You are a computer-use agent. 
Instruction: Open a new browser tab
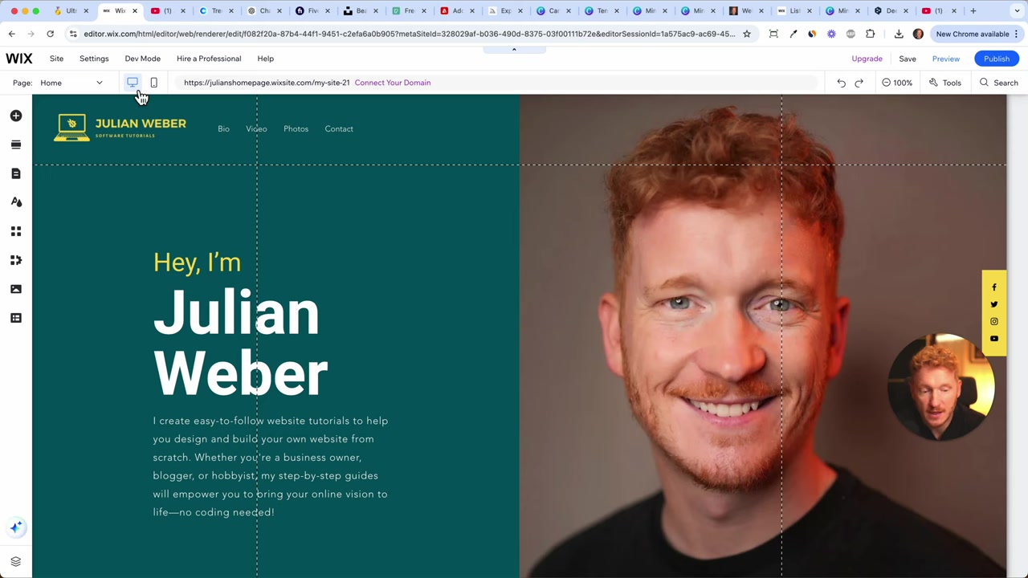click(x=973, y=11)
